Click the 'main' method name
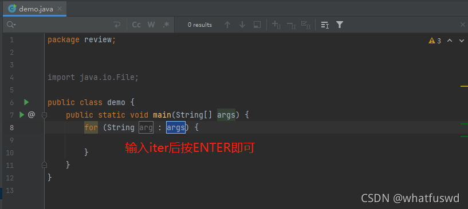The image size is (468, 209). (x=162, y=115)
